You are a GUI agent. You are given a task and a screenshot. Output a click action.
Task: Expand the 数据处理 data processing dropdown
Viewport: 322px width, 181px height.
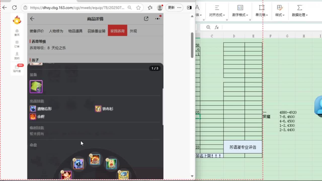[x=300, y=15]
